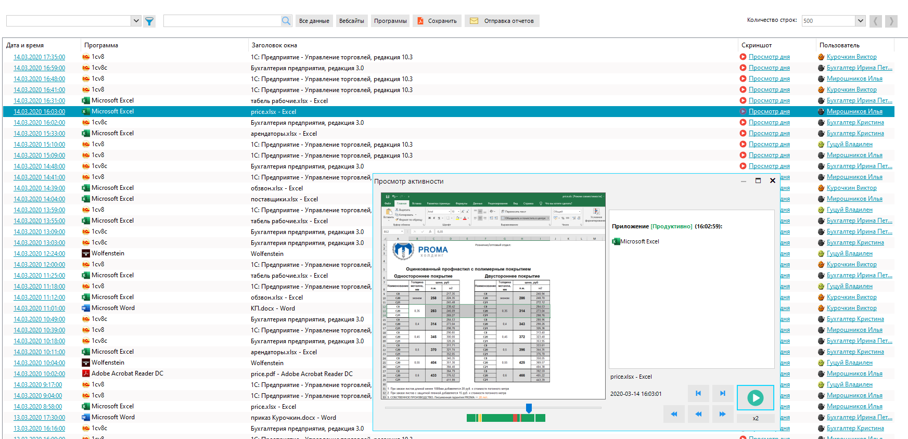Show all data with Все данные button
908x439 pixels.
click(x=314, y=21)
